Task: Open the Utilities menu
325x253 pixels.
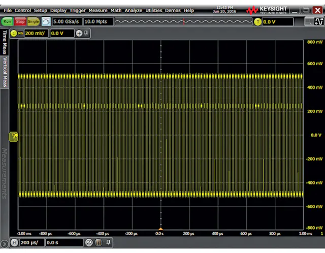Action: pyautogui.click(x=153, y=10)
